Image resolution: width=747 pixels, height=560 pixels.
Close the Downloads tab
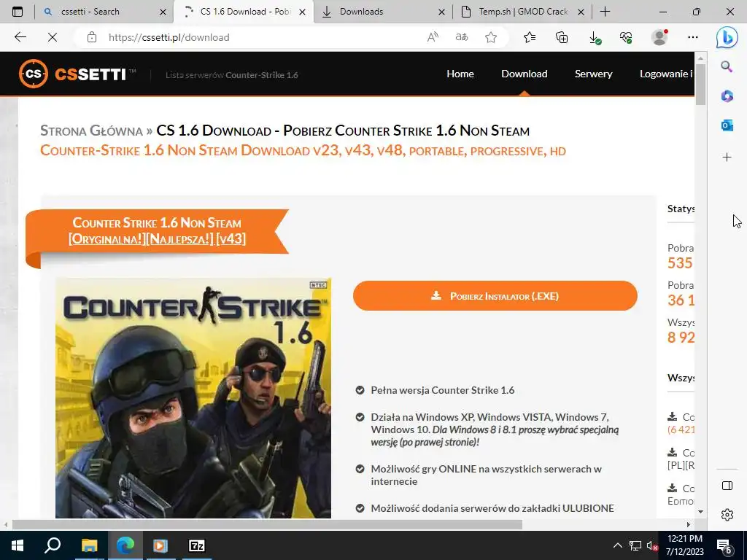441,12
